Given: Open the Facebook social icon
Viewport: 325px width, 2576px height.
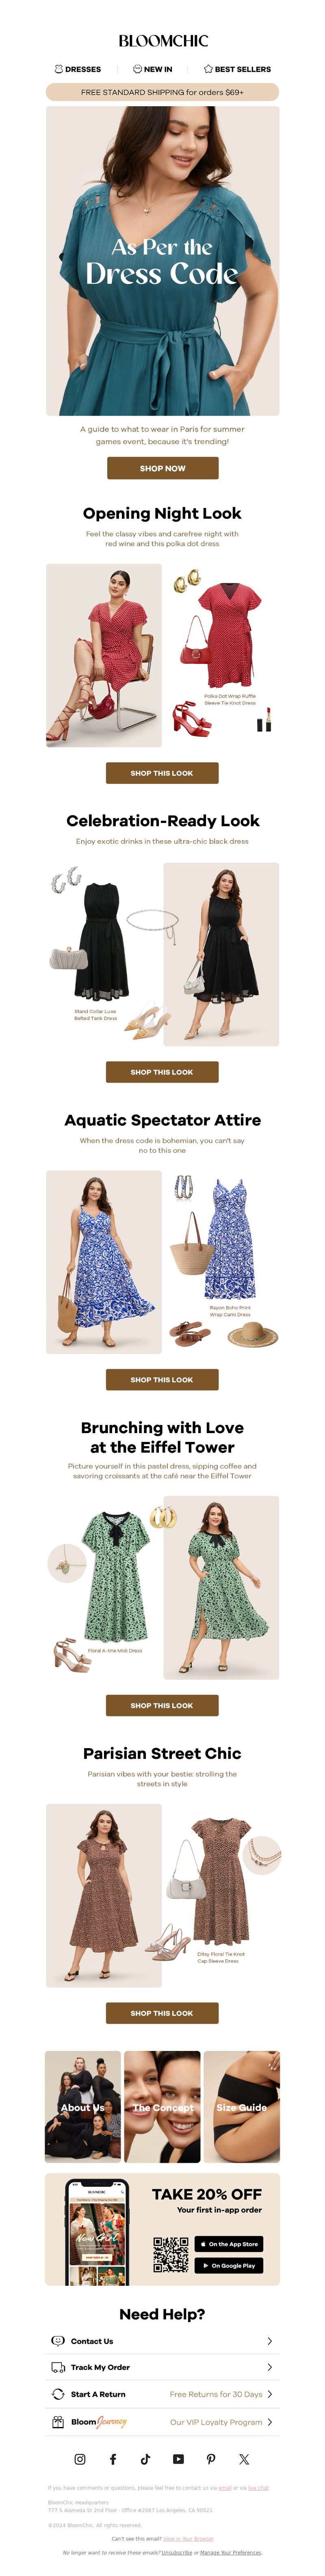Looking at the screenshot, I should pos(113,2459).
